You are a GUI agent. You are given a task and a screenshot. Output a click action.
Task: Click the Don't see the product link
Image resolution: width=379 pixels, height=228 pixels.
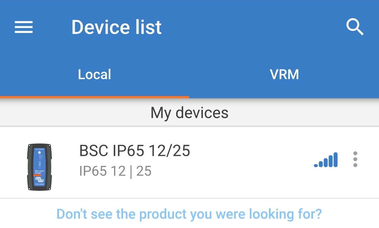(189, 214)
